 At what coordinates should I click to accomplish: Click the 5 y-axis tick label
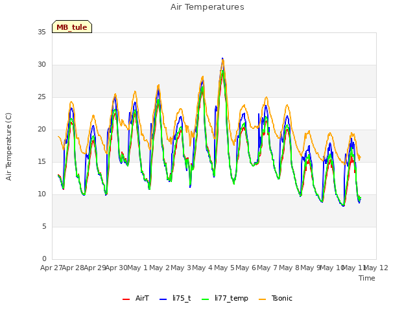coord(44,227)
